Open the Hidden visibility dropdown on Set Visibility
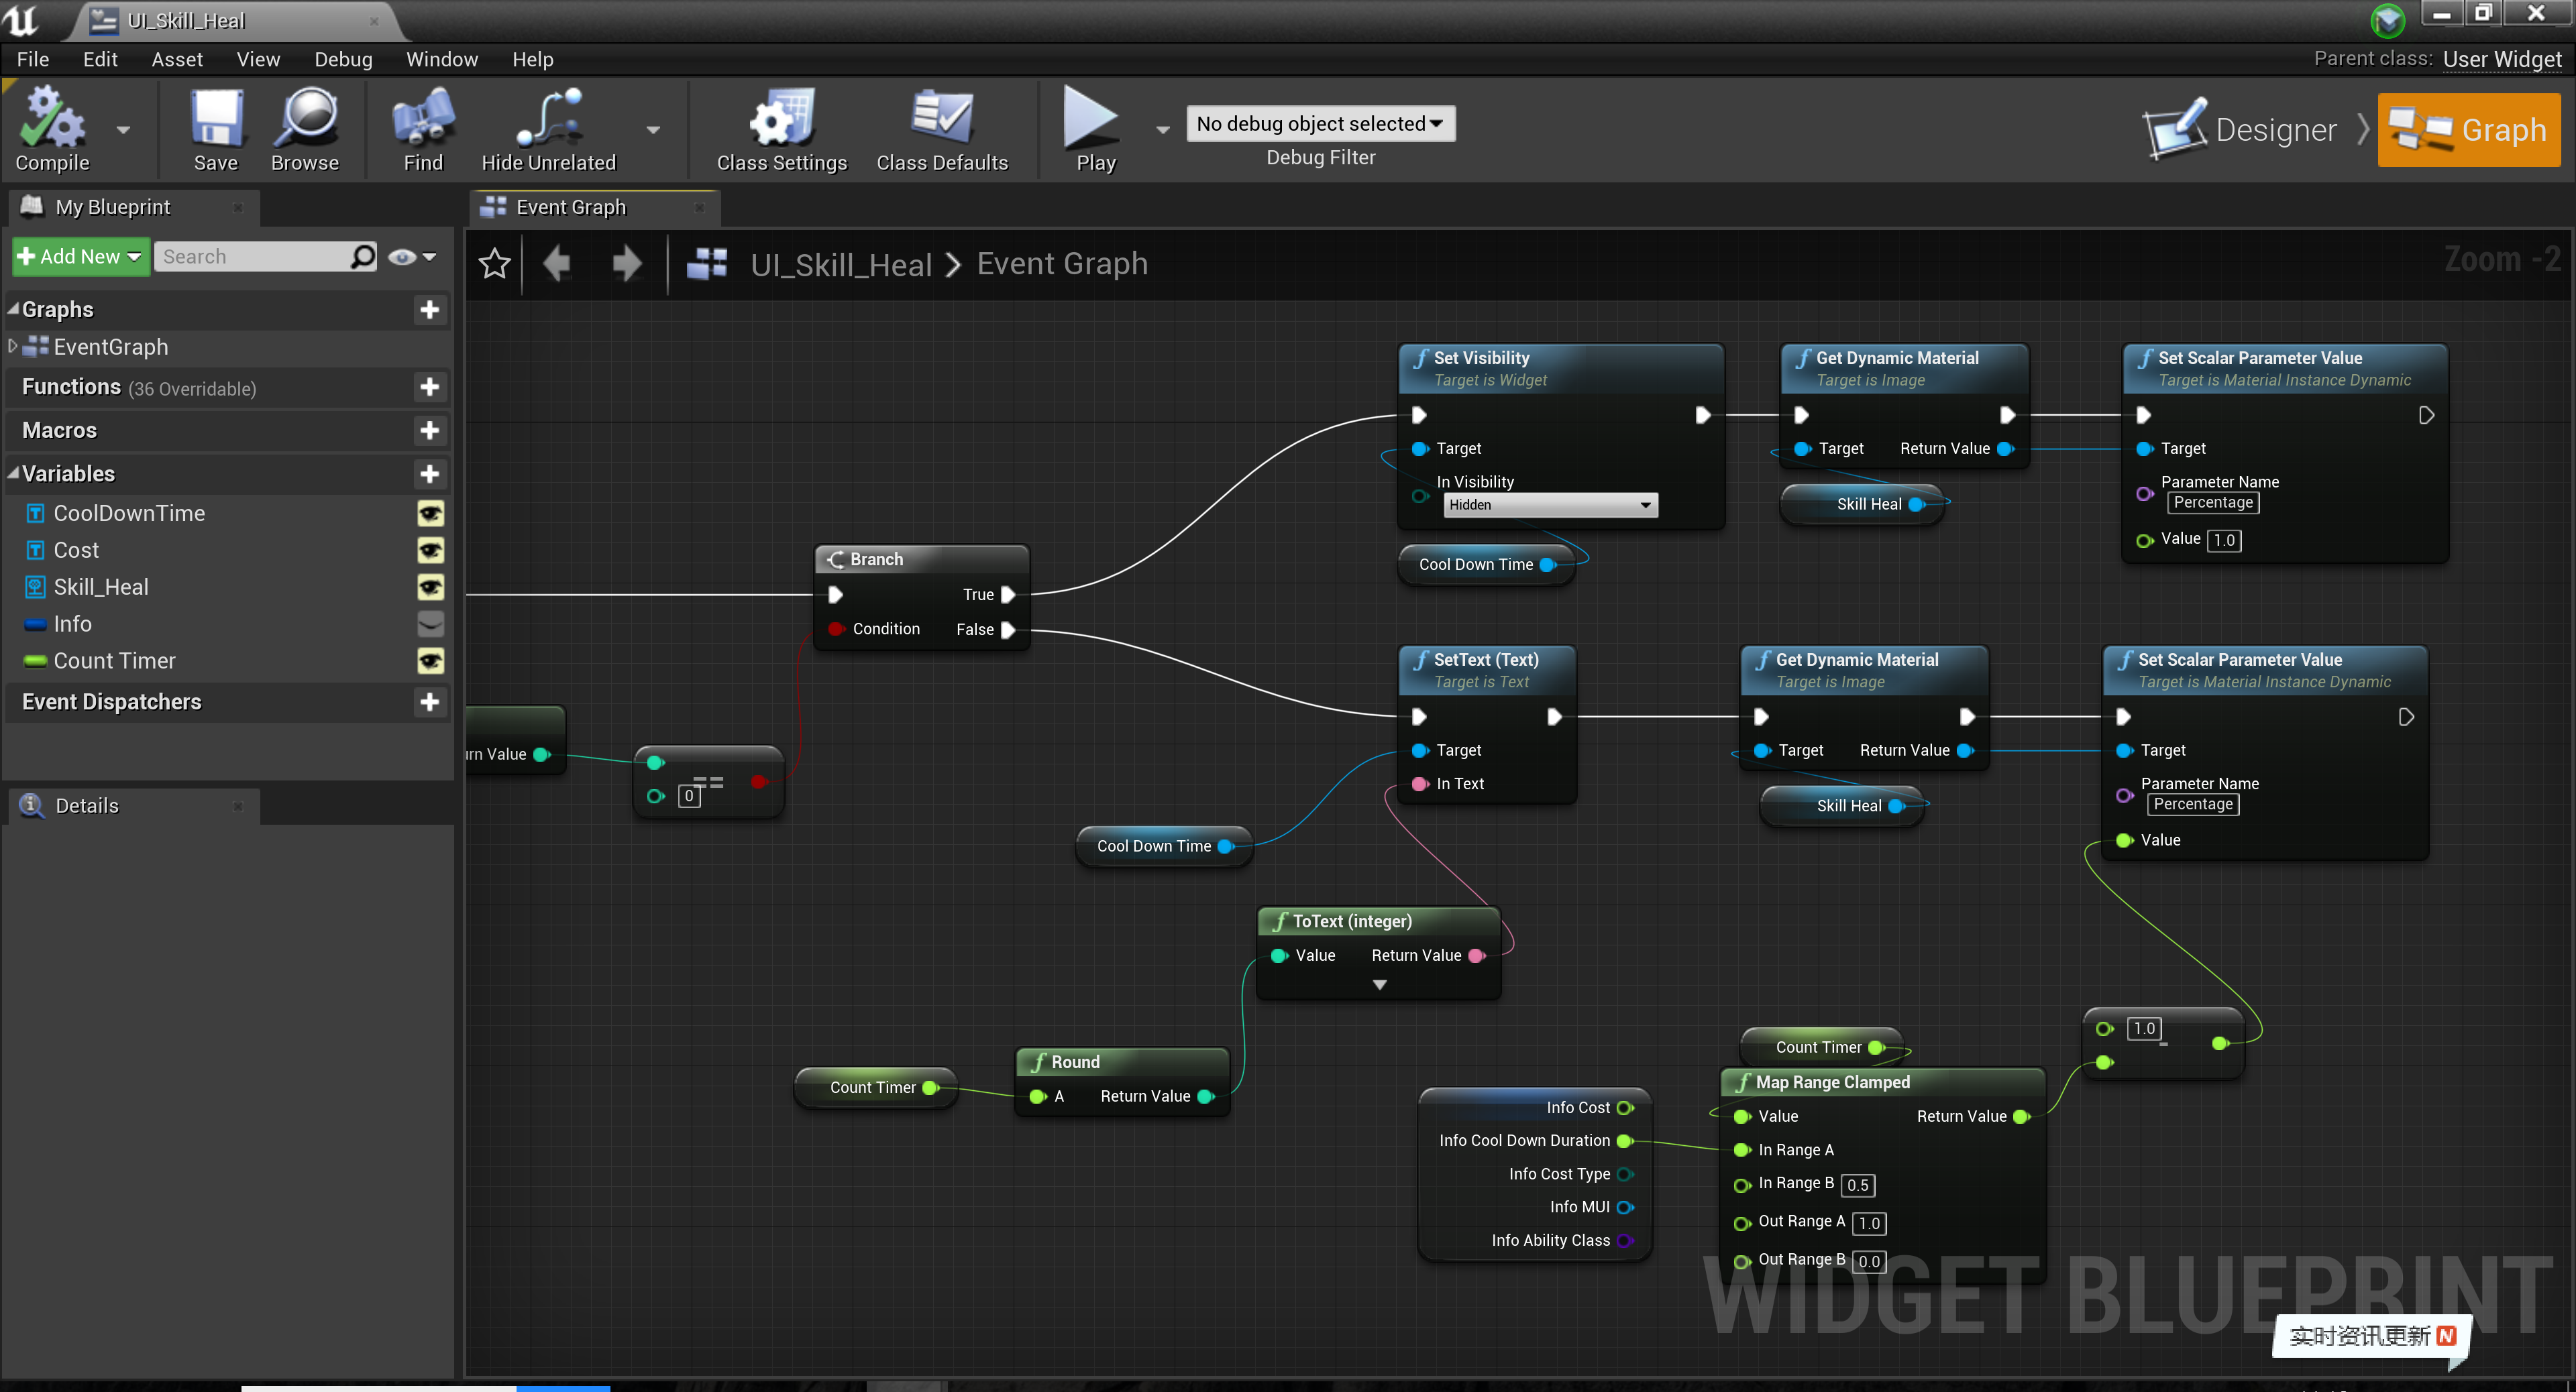 point(1549,505)
